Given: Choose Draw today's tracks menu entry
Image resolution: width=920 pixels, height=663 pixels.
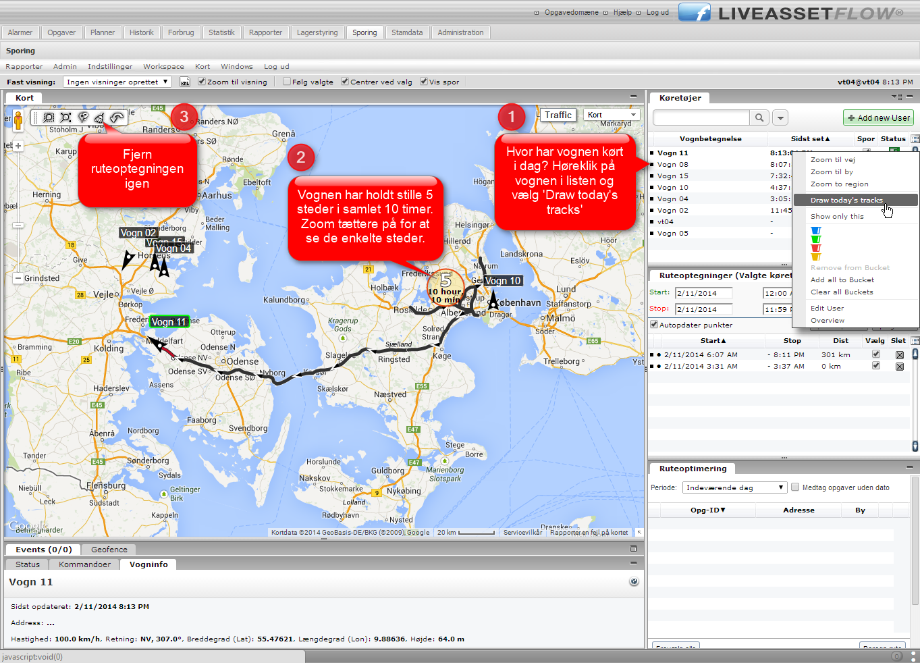Looking at the screenshot, I should (x=846, y=200).
